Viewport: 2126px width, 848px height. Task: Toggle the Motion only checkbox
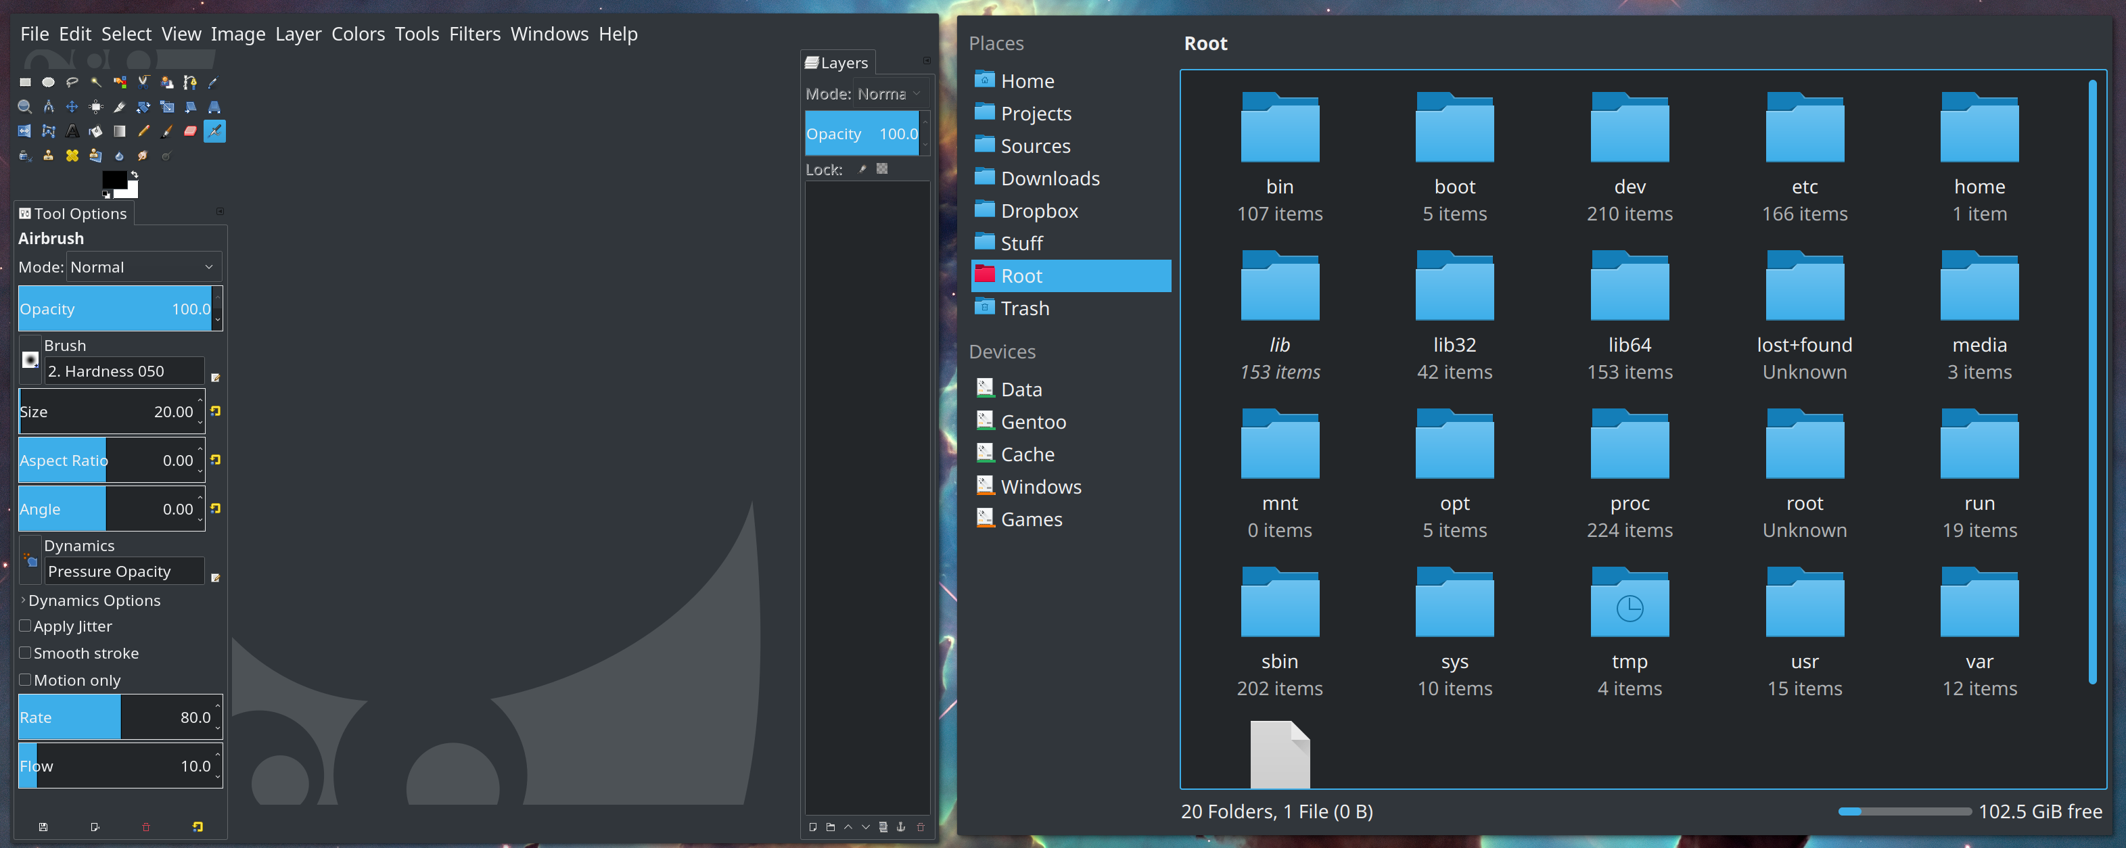(x=26, y=680)
